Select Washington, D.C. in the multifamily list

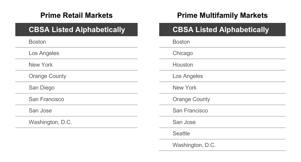(x=194, y=145)
